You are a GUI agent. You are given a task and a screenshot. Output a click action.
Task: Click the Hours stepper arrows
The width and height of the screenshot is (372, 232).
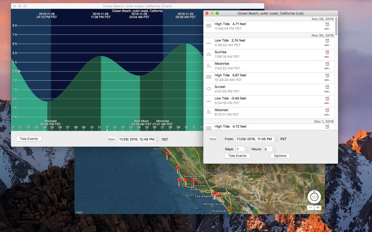click(275, 149)
